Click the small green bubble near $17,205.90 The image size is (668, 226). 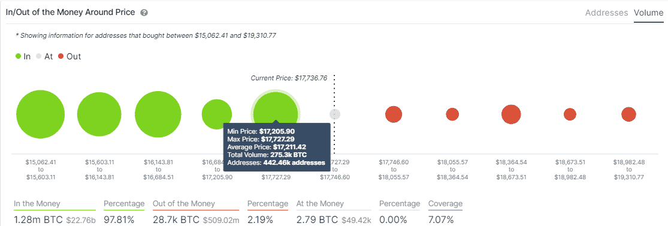(217, 114)
